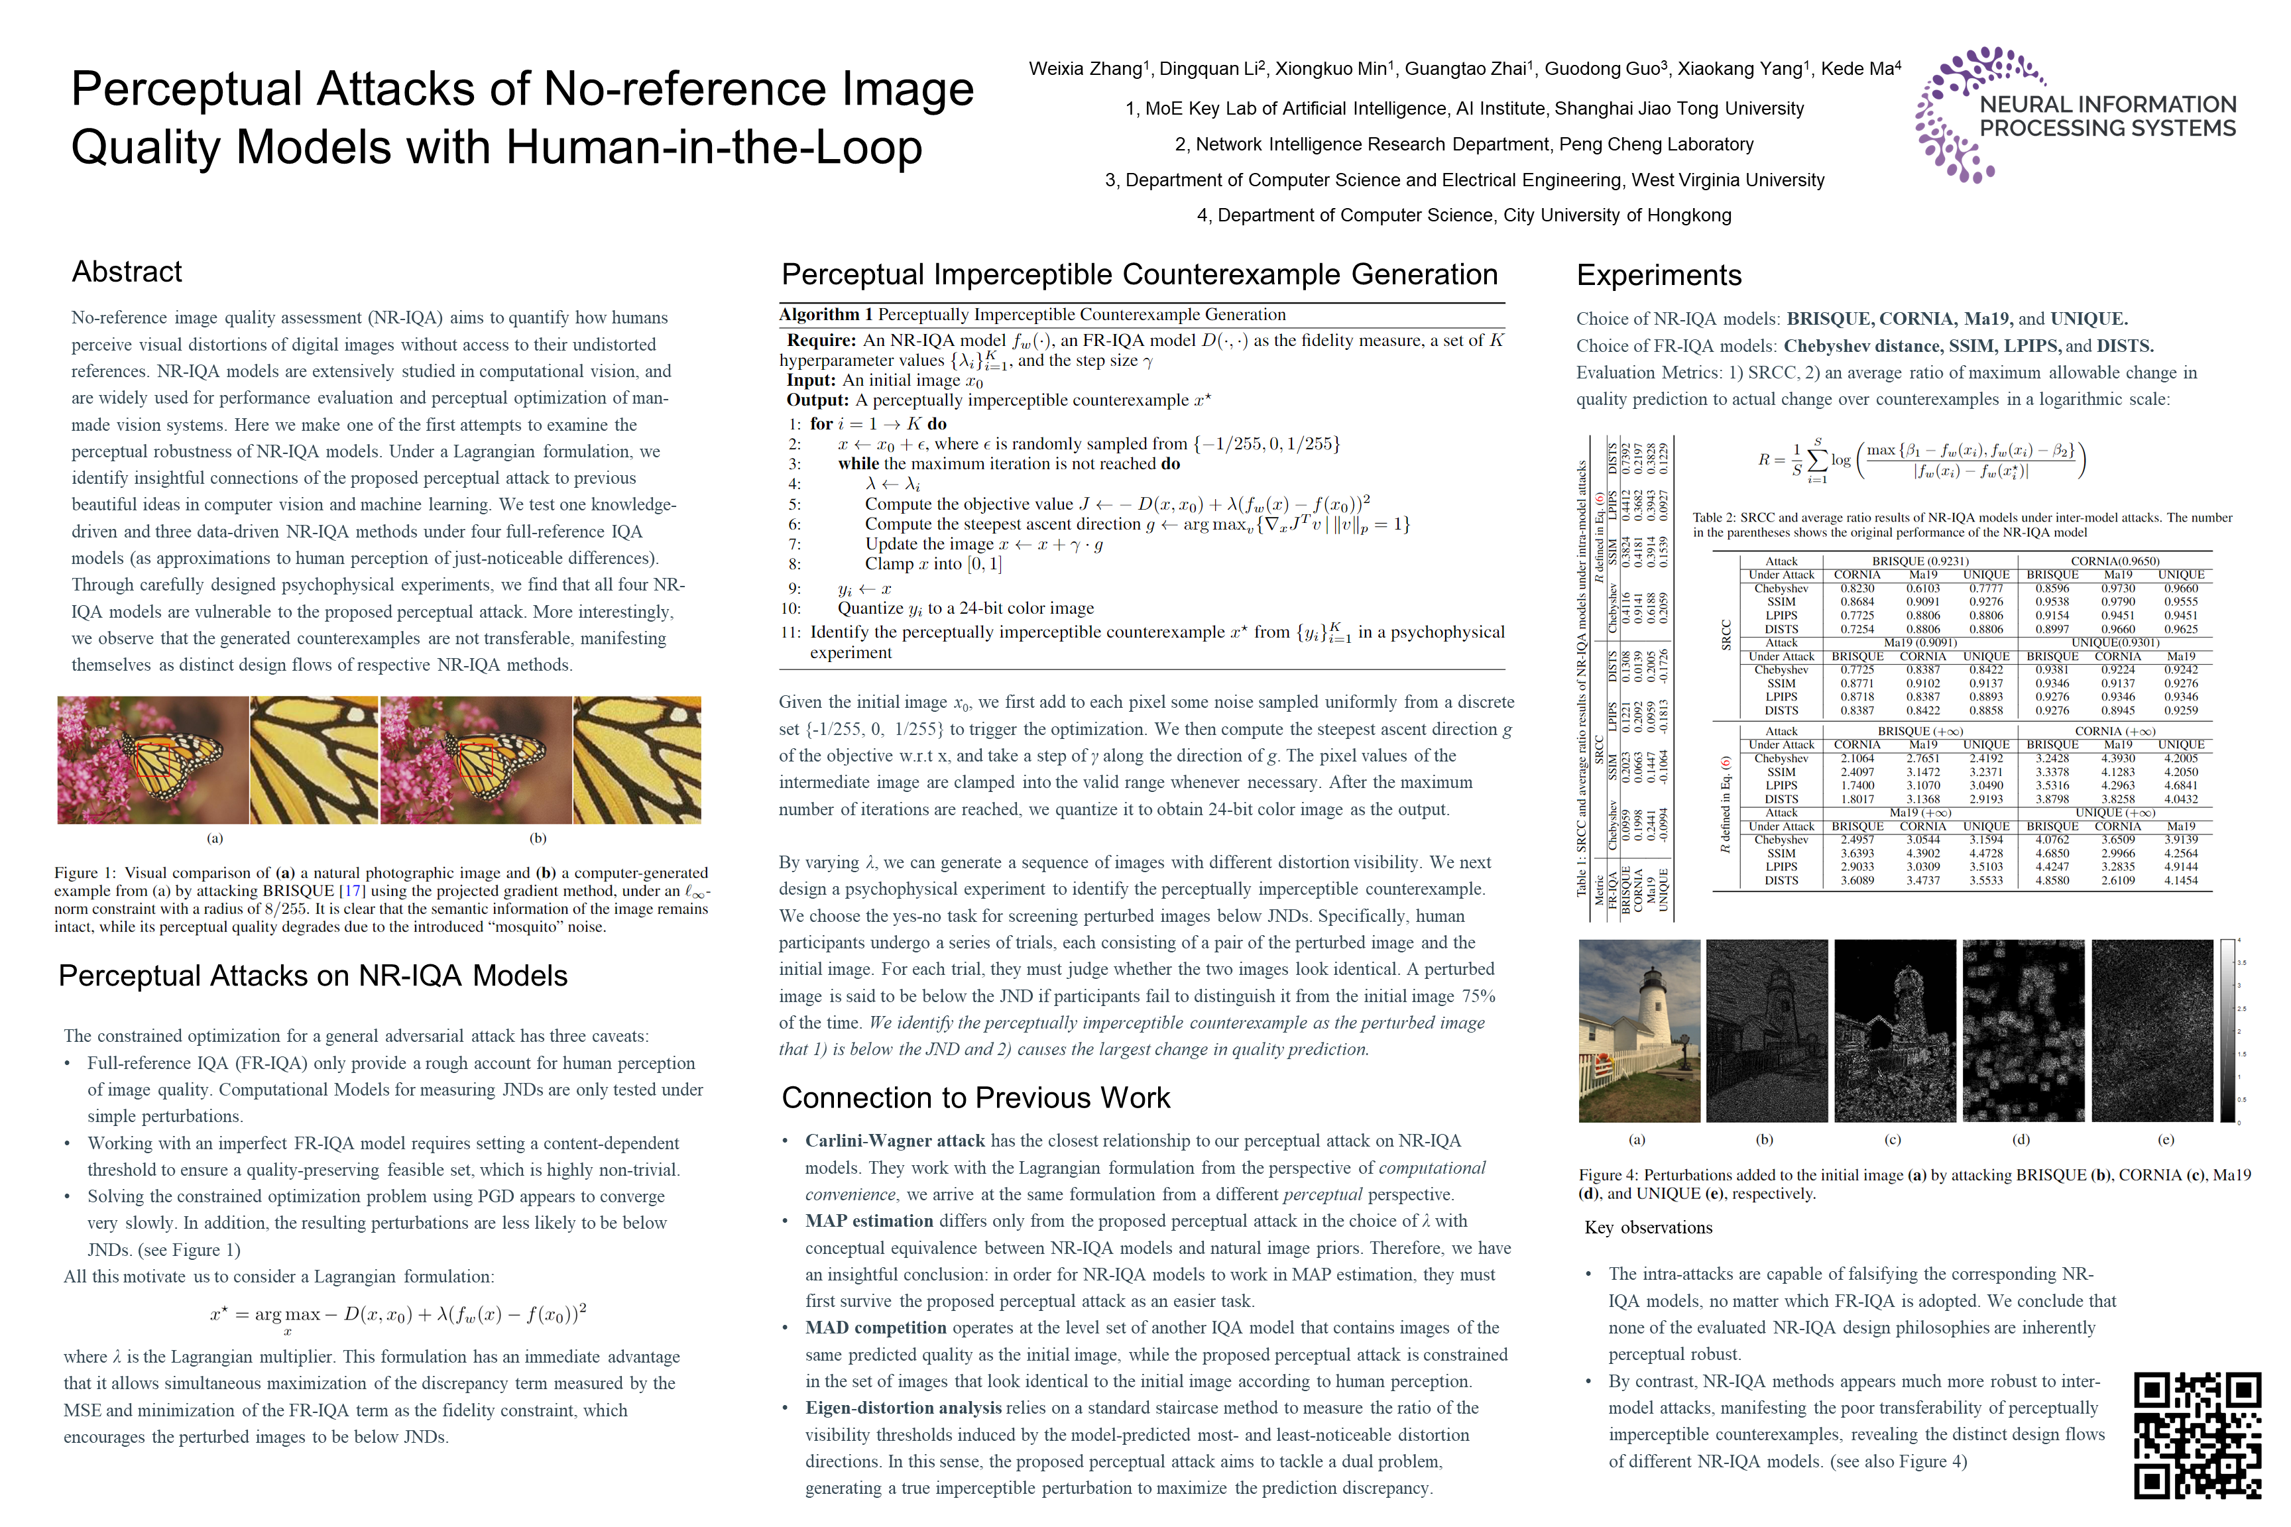
Task: Click the Experiments section heading
Action: pos(1659,276)
